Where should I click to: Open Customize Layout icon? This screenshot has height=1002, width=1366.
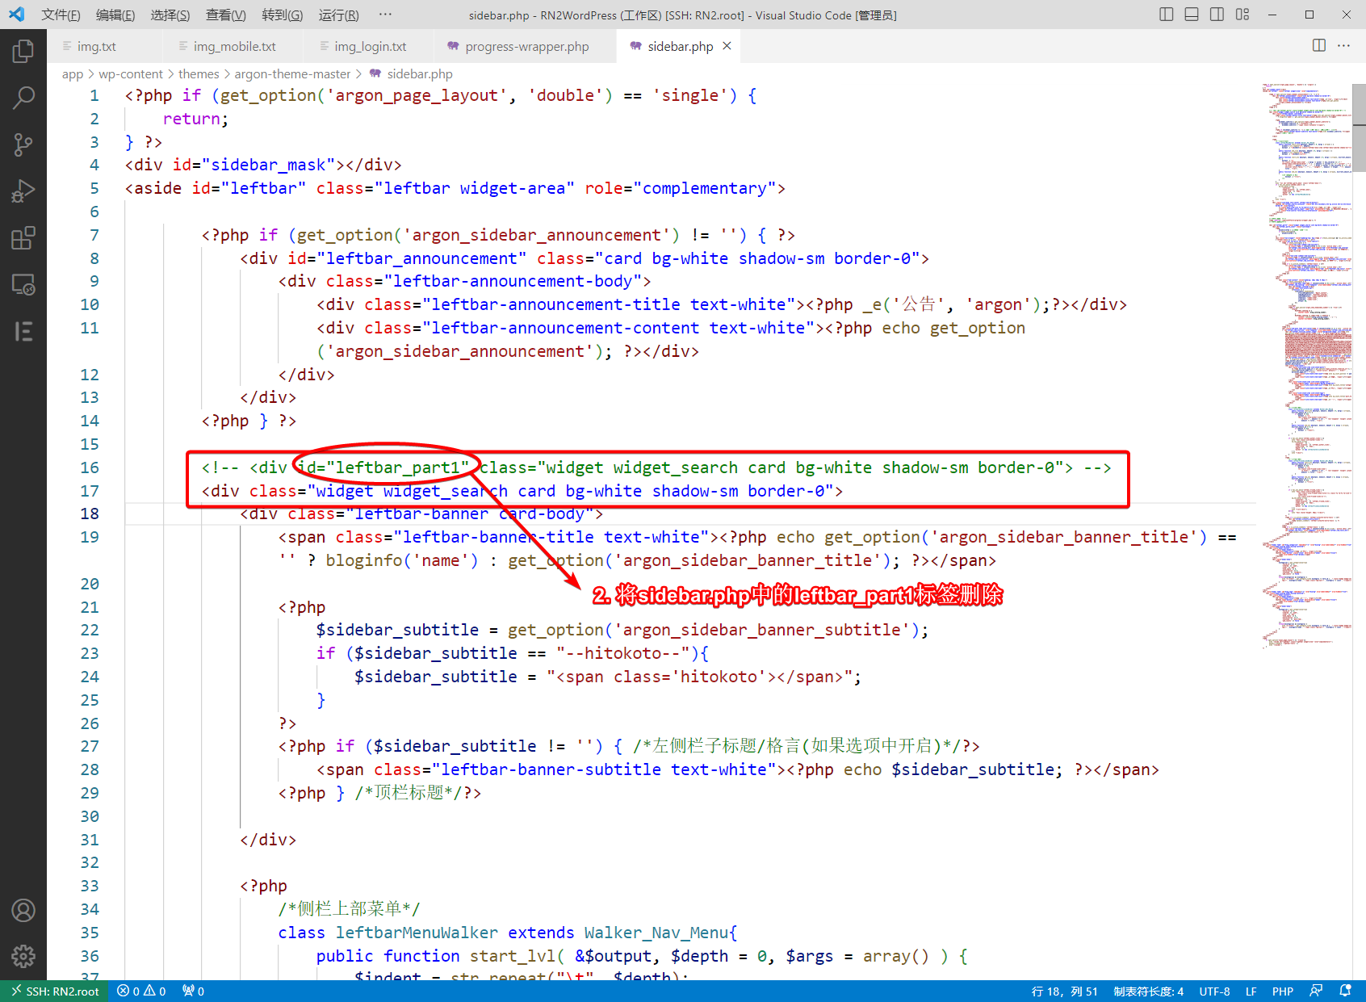coord(1242,15)
